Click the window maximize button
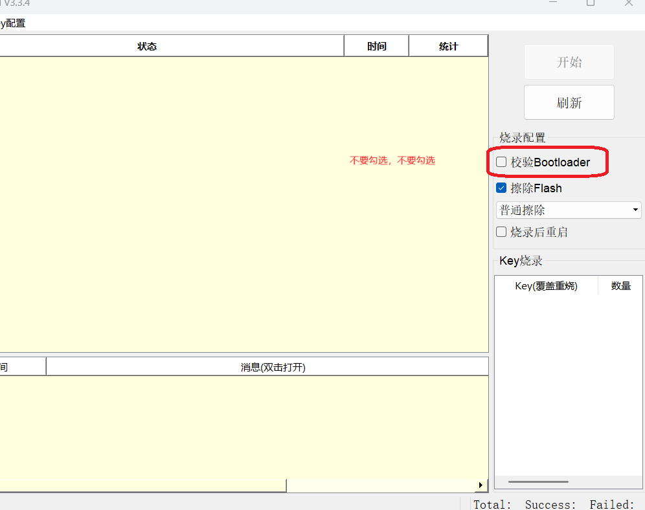 click(x=590, y=3)
